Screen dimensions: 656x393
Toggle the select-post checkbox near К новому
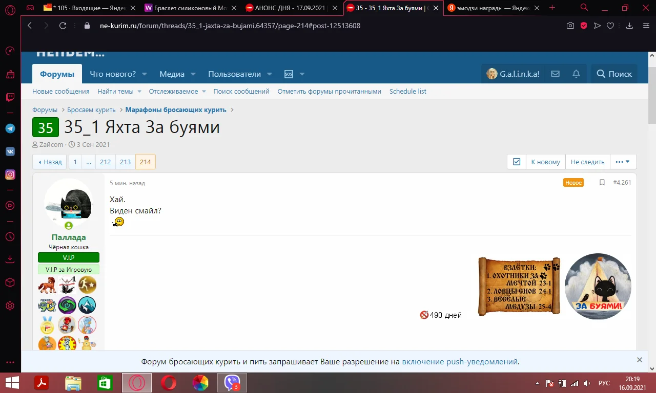pos(516,161)
